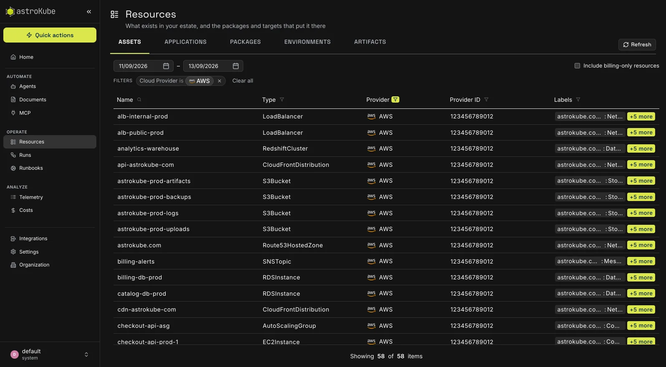The height and width of the screenshot is (367, 666).
Task: Switch to the Artifacts tab
Action: pos(370,42)
